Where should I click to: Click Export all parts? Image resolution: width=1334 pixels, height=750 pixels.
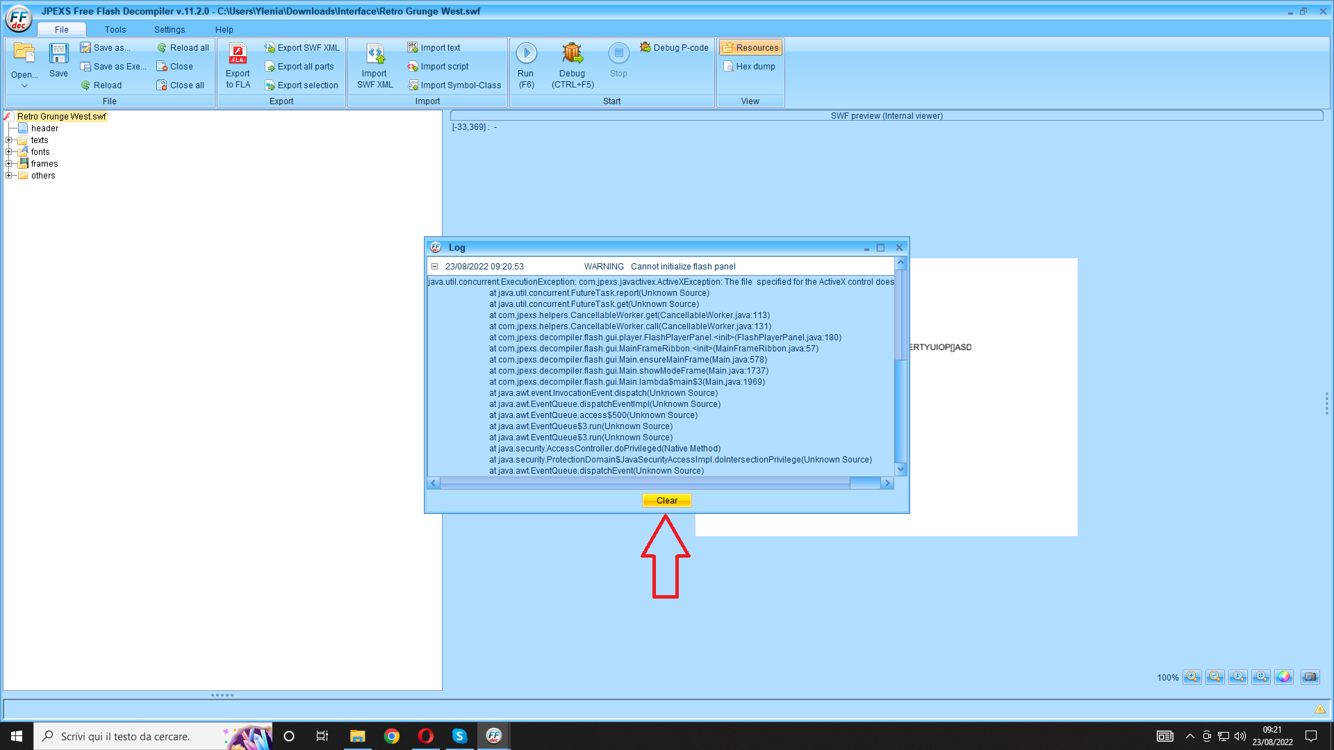pos(299,67)
